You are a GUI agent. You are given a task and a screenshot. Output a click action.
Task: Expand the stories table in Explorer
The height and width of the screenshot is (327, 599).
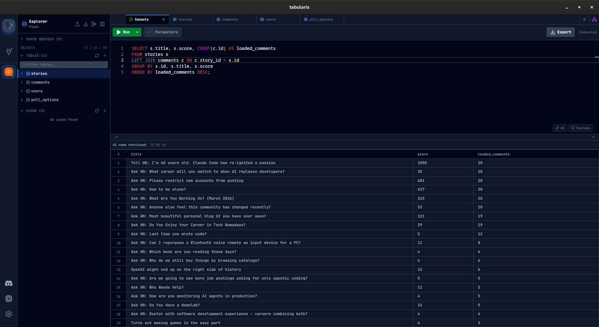tap(22, 74)
